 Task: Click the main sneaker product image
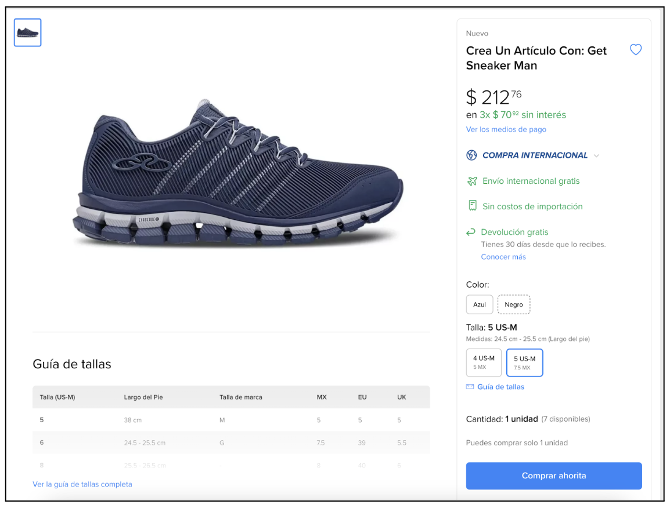point(237,173)
